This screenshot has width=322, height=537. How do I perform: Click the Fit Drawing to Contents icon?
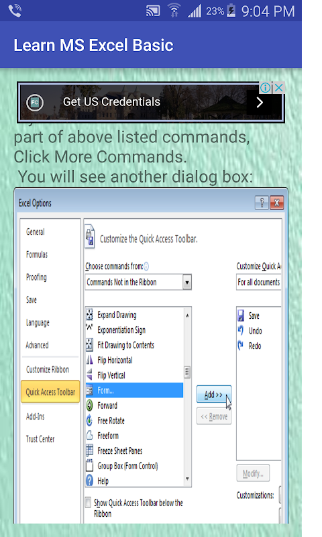pyautogui.click(x=89, y=344)
